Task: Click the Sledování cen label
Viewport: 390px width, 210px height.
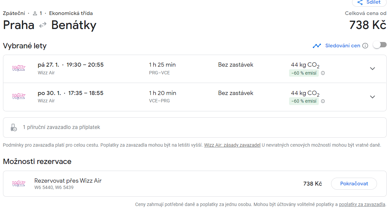Action: tap(342, 46)
